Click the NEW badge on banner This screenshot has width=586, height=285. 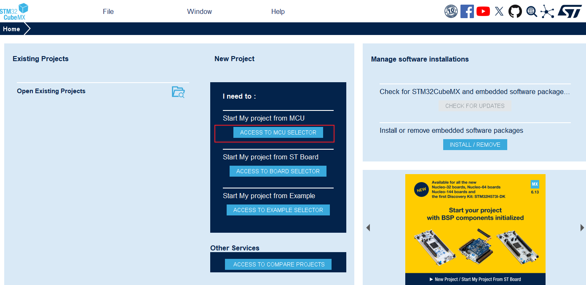pyautogui.click(x=422, y=190)
